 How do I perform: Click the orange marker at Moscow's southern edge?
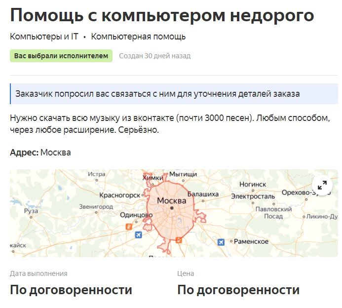tap(179, 240)
